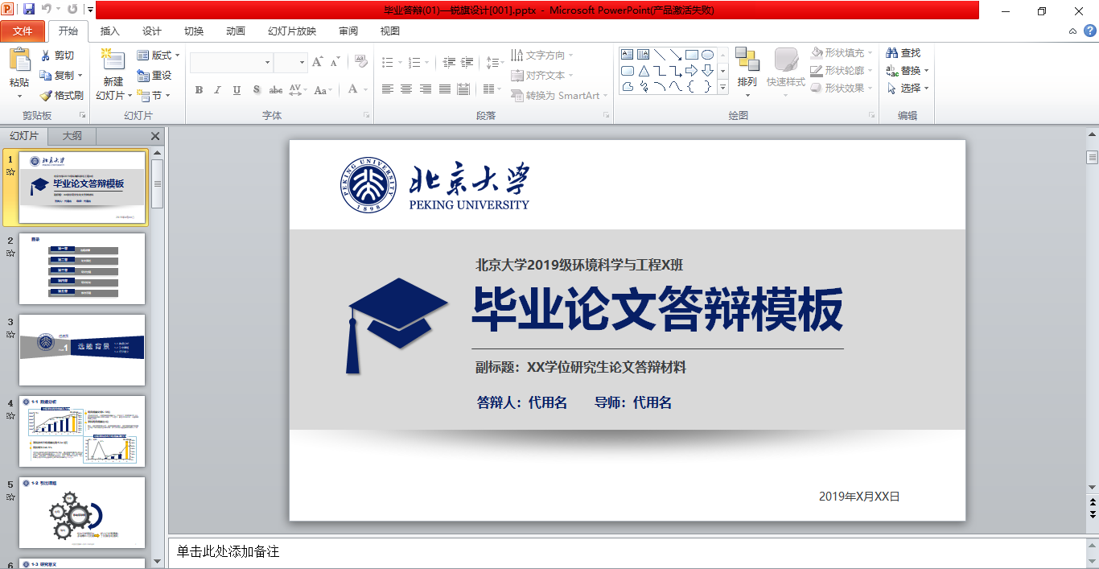1099x569 pixels.
Task: Toggle numbered list formatting
Action: [x=414, y=62]
